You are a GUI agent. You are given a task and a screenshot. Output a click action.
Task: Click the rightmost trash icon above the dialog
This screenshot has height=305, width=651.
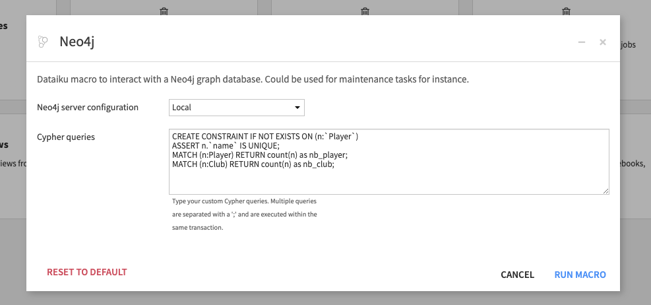(x=566, y=11)
